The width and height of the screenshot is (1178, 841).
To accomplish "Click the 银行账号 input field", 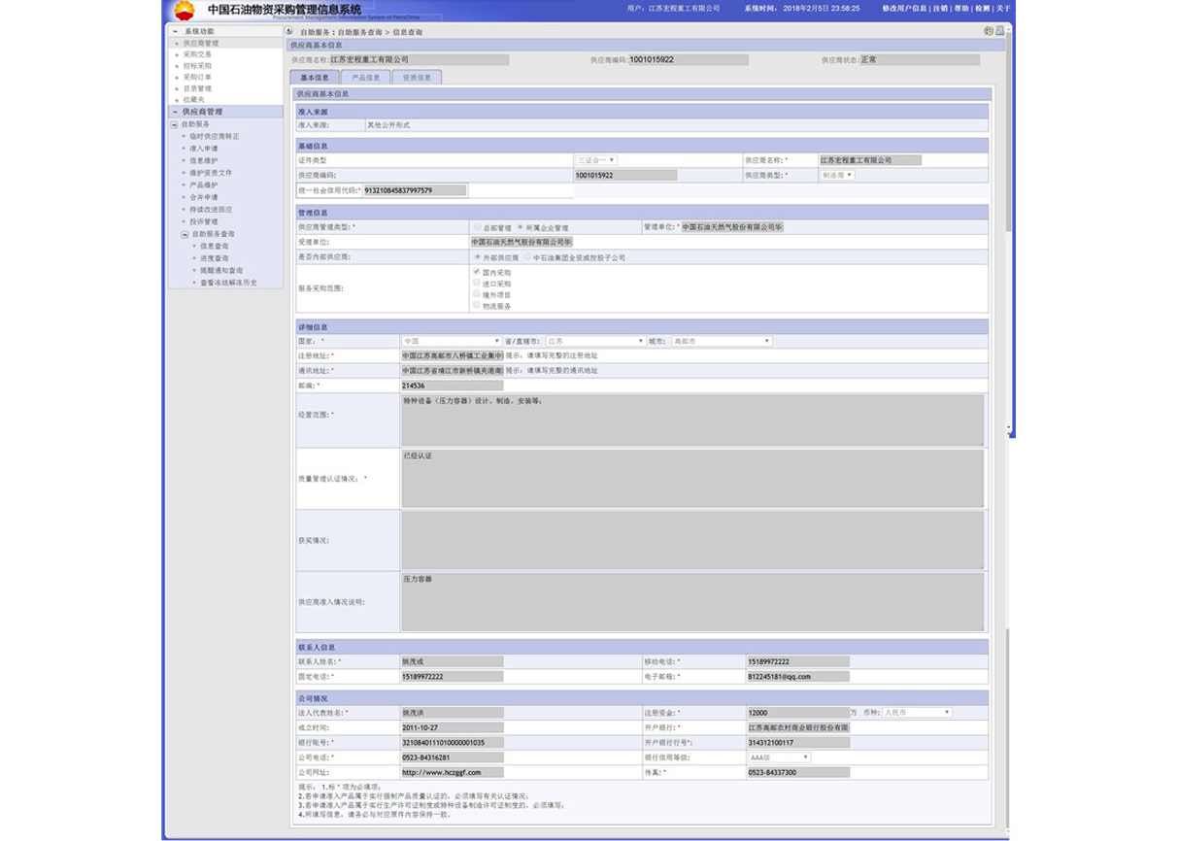I will 453,742.
